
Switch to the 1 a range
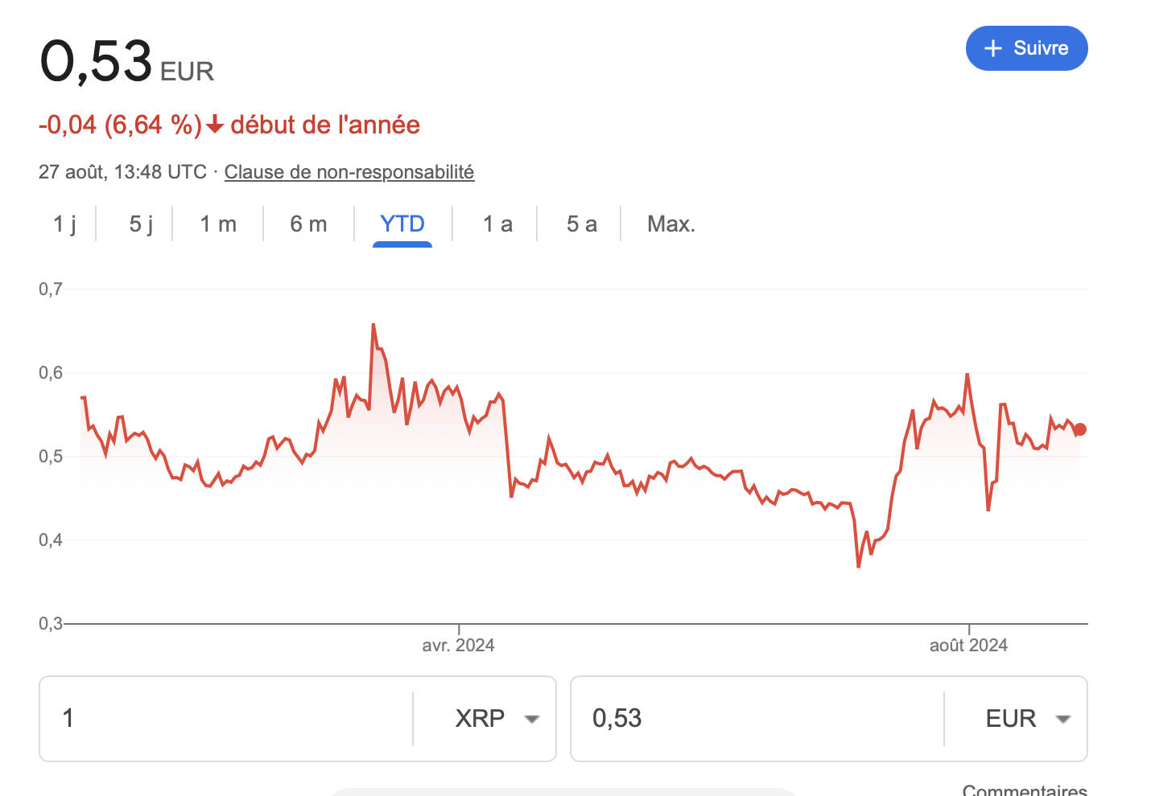[497, 224]
